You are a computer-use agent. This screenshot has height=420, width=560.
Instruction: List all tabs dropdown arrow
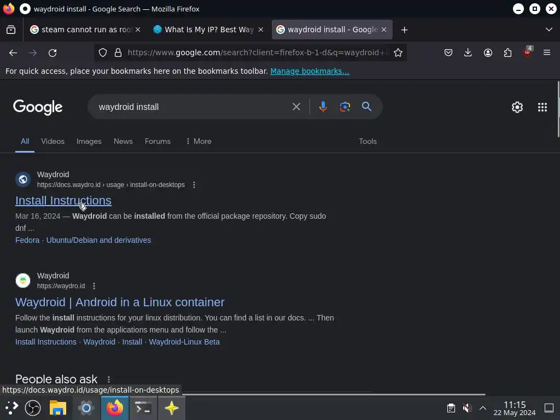(549, 30)
